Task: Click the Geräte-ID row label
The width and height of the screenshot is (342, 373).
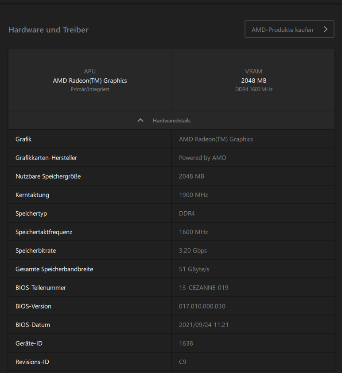Action: click(x=29, y=343)
